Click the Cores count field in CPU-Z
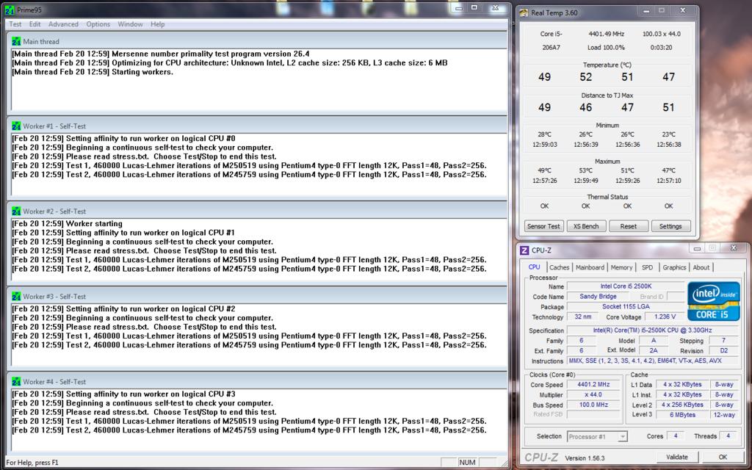 tap(676, 435)
